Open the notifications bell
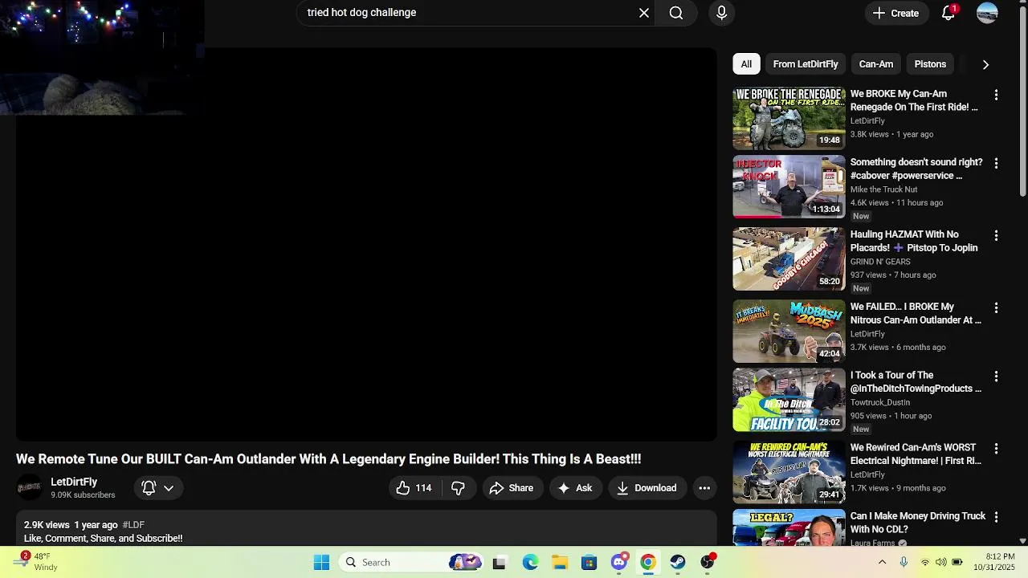 [x=948, y=13]
